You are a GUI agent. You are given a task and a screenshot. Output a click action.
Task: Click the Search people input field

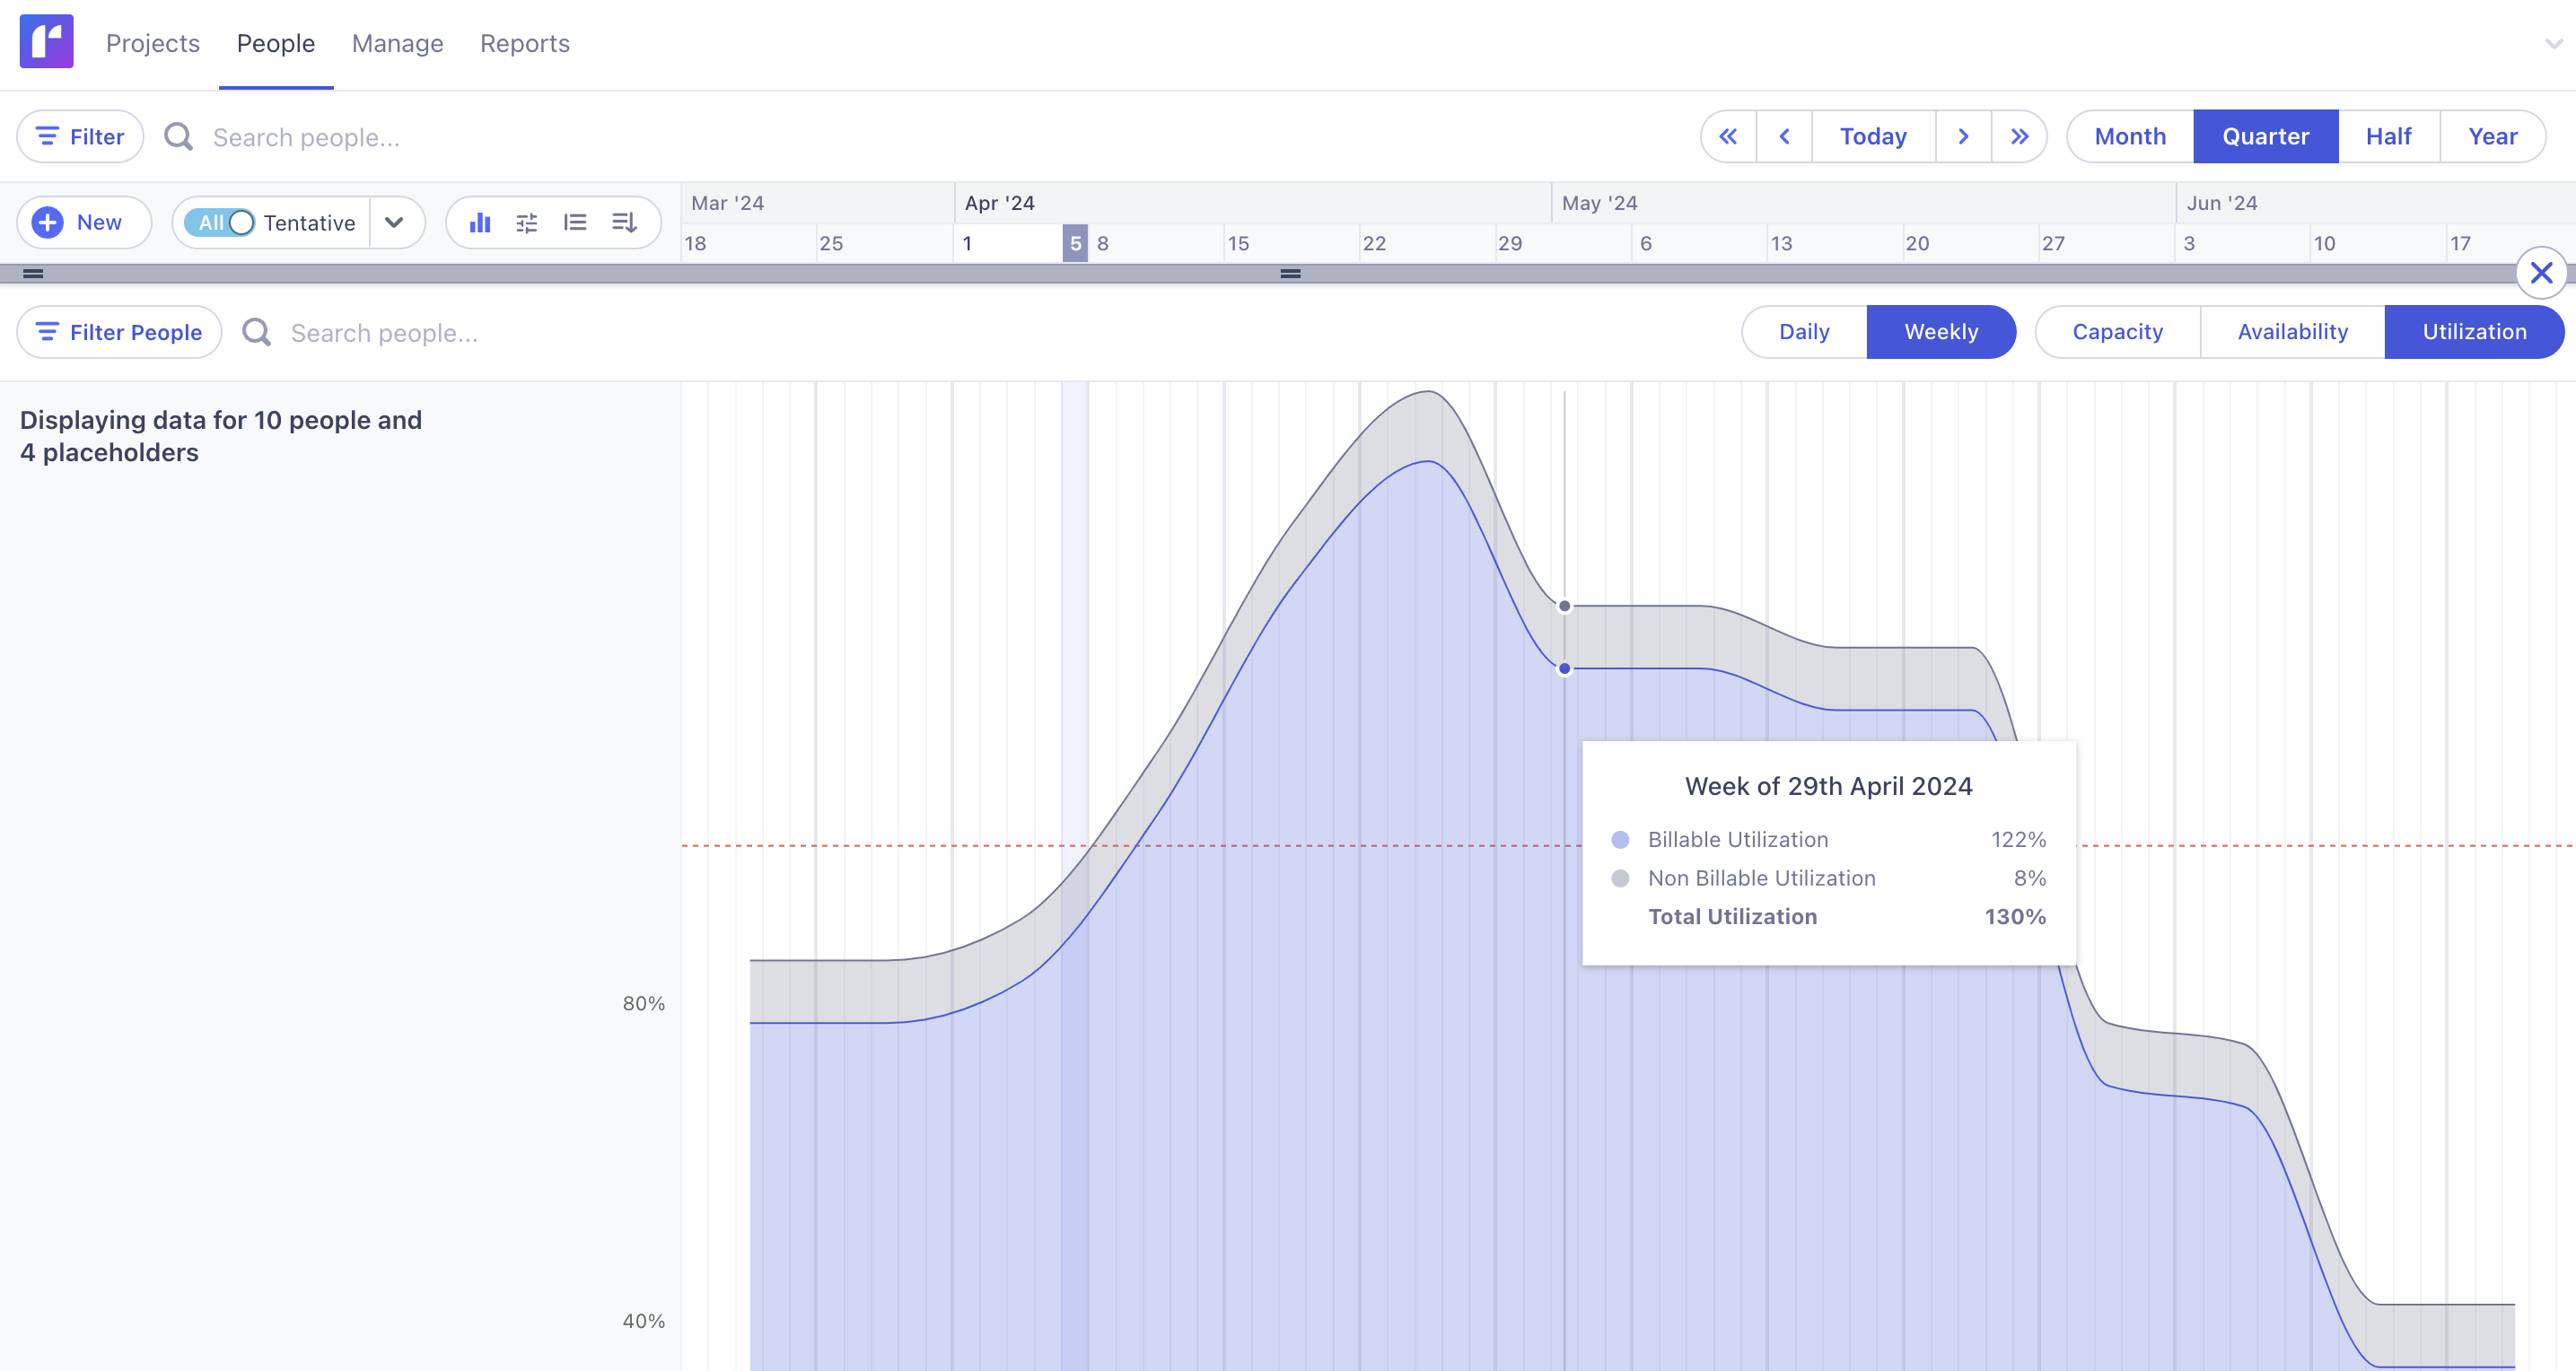point(400,137)
